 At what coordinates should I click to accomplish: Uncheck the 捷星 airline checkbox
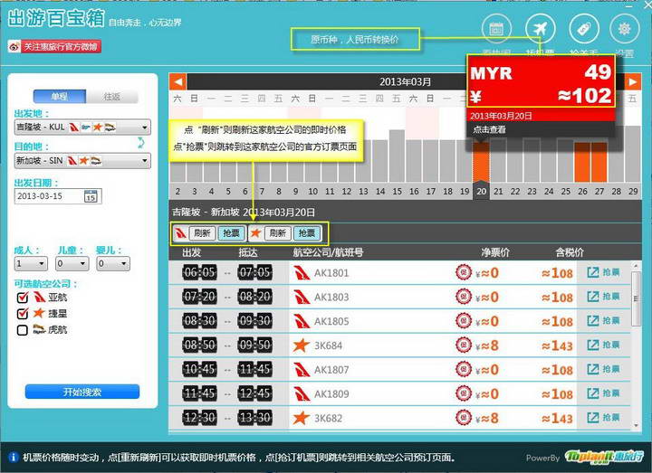(23, 313)
